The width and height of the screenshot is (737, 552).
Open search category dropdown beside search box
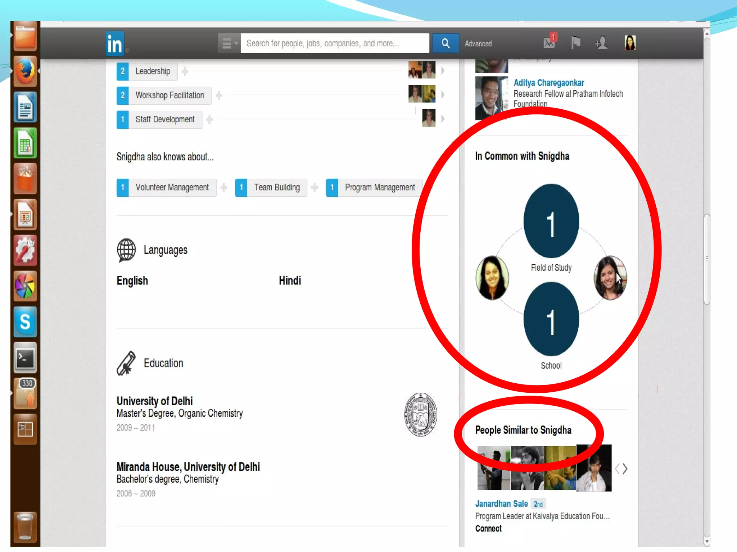(x=229, y=44)
